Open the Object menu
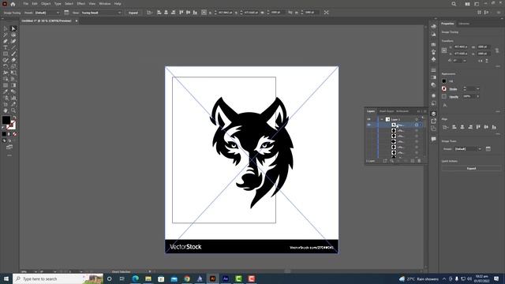This screenshot has height=284, width=505. [46, 4]
